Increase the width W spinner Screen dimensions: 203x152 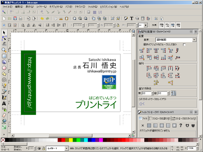(114, 24)
